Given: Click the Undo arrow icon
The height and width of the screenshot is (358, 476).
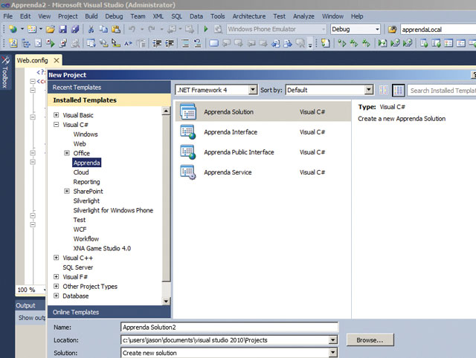Looking at the screenshot, I should pyautogui.click(x=132, y=29).
